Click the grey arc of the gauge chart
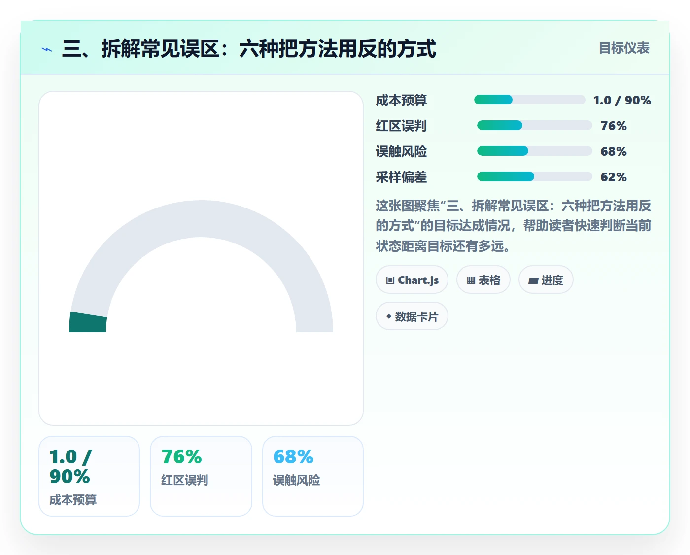Image resolution: width=690 pixels, height=555 pixels. pyautogui.click(x=201, y=219)
